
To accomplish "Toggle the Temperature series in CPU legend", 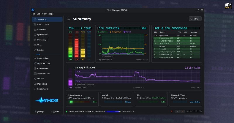I will tap(116, 32).
